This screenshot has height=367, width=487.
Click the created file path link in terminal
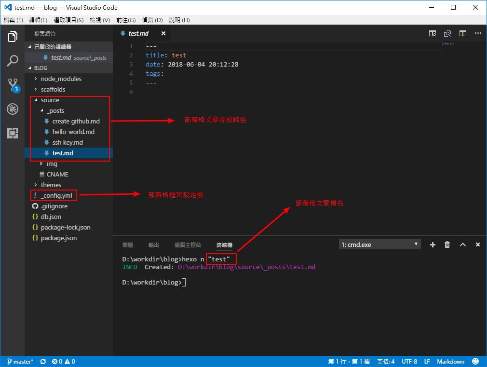(246, 267)
